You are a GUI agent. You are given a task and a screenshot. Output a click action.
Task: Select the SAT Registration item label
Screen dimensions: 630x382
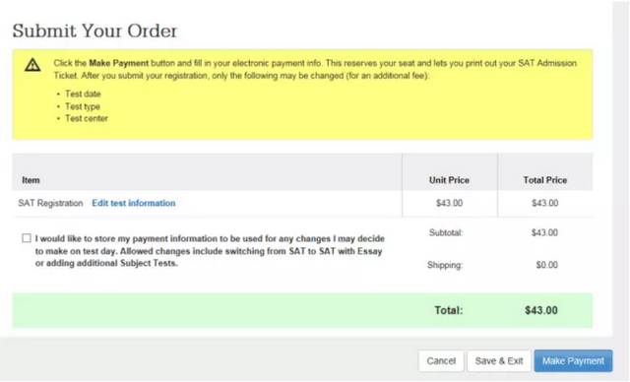pyautogui.click(x=50, y=203)
